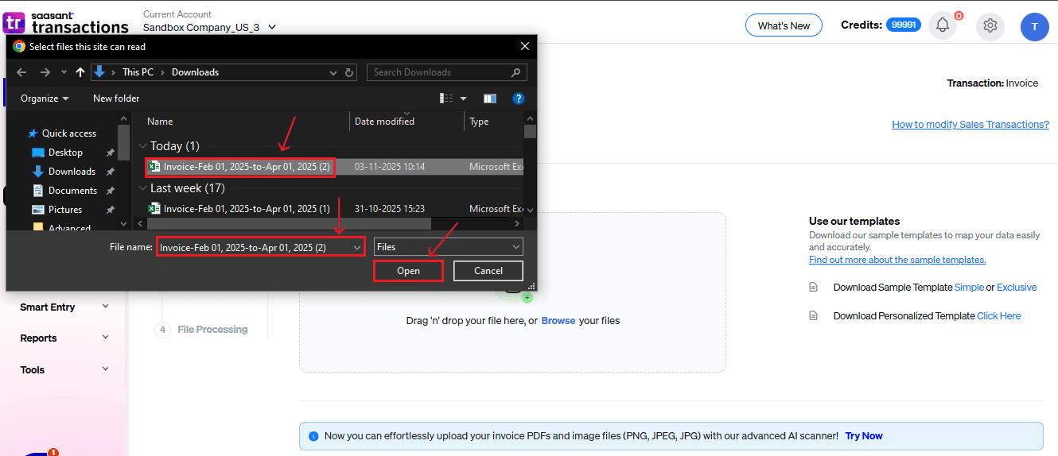Open the view options dropdown
The image size is (1058, 456).
(464, 99)
